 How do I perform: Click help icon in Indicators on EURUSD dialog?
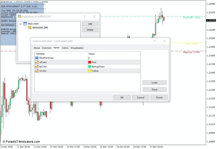coord(84,17)
